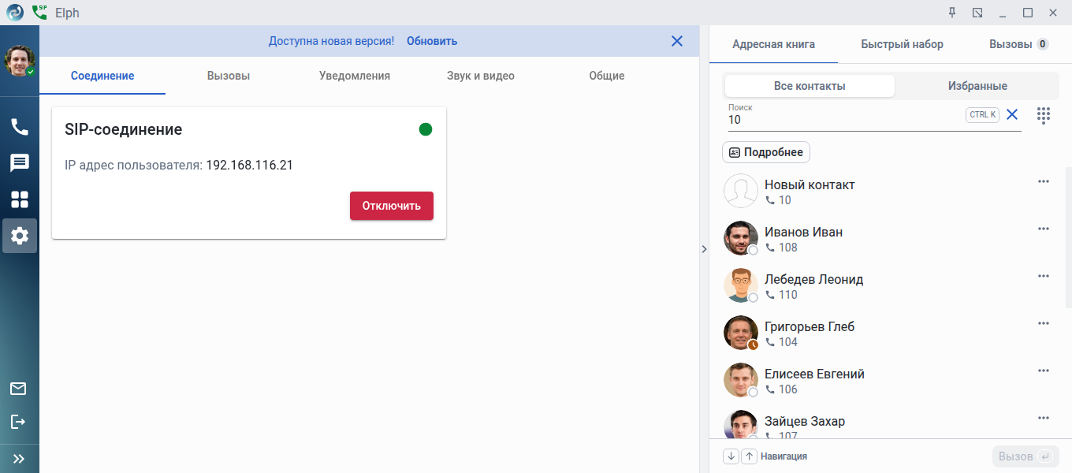Collapse the address book panel chevron

click(x=704, y=249)
